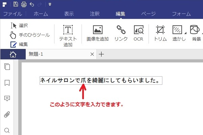The image size is (203, 135).
Task: Switch to the 注釈 tab
Action: pyautogui.click(x=95, y=14)
